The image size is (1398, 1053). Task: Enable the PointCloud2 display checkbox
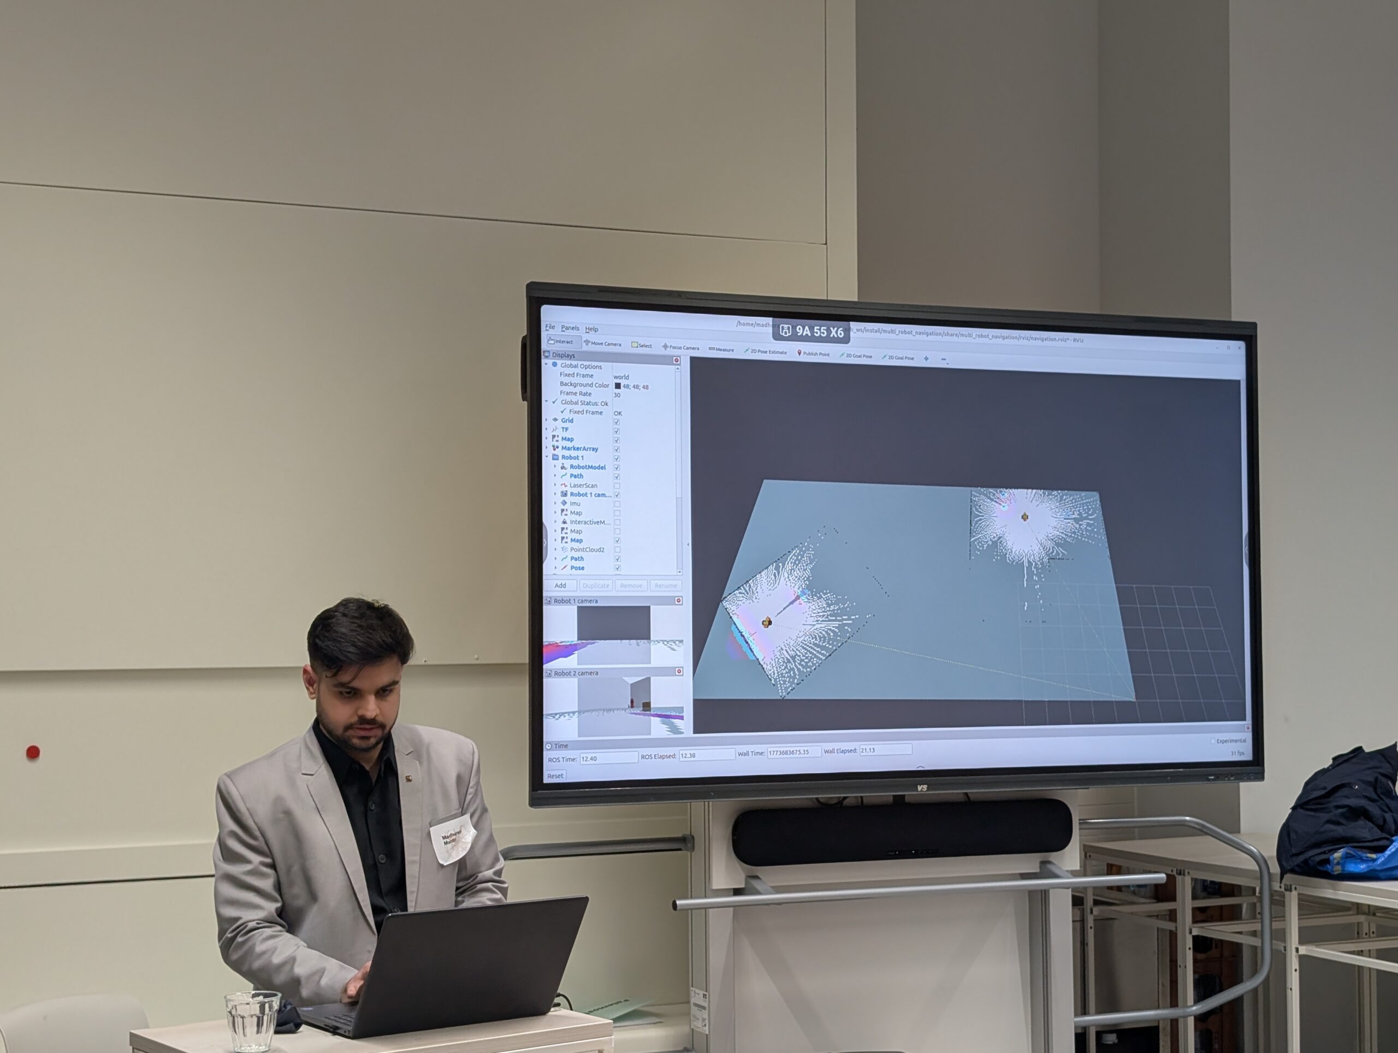pyautogui.click(x=618, y=550)
